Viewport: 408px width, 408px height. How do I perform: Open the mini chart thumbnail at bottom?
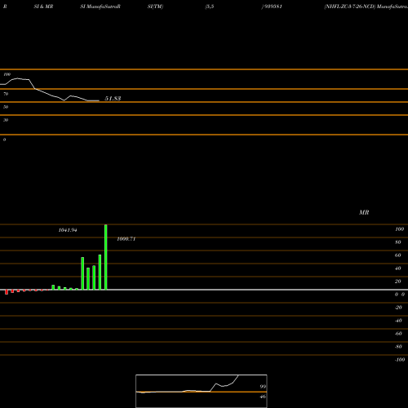click(202, 391)
